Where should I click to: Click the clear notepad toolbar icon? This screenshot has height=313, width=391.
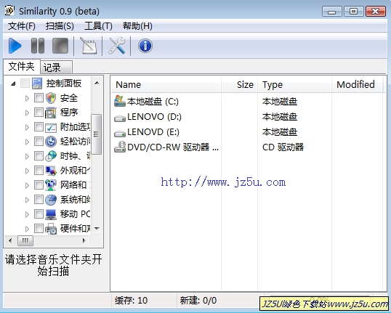tap(88, 46)
